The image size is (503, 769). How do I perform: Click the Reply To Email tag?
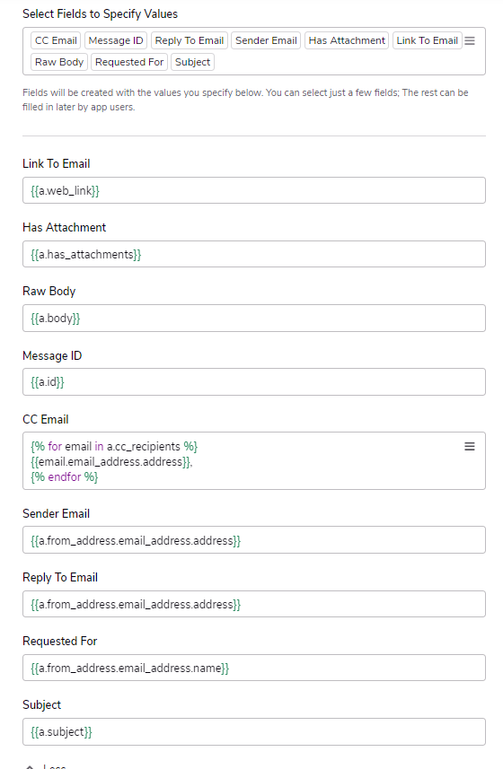pyautogui.click(x=190, y=40)
